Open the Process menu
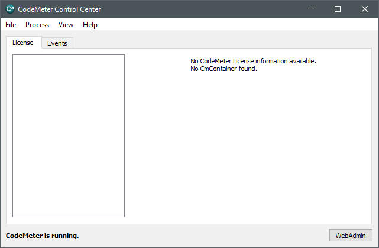The width and height of the screenshot is (379, 248). [x=37, y=25]
